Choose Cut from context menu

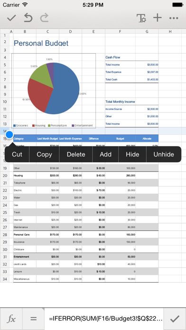17,154
